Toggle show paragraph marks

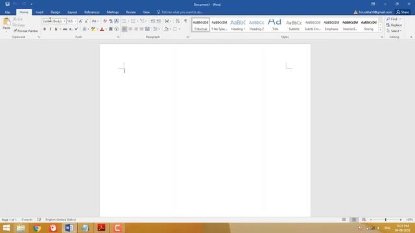[185, 21]
